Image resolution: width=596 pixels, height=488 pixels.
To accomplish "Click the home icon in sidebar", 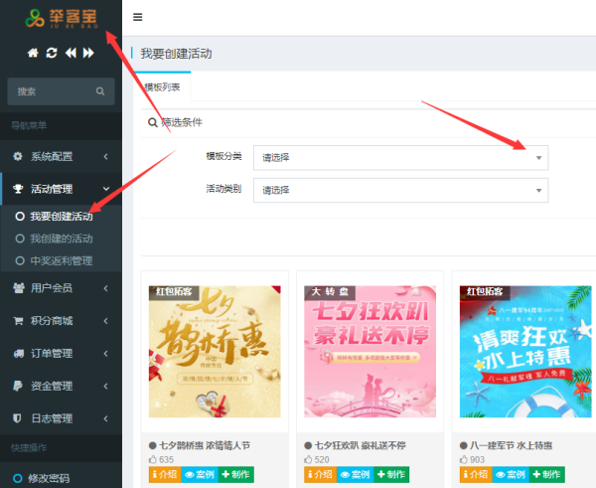I will pyautogui.click(x=33, y=53).
